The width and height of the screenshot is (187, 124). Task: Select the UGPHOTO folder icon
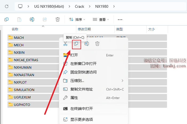tap(11, 105)
